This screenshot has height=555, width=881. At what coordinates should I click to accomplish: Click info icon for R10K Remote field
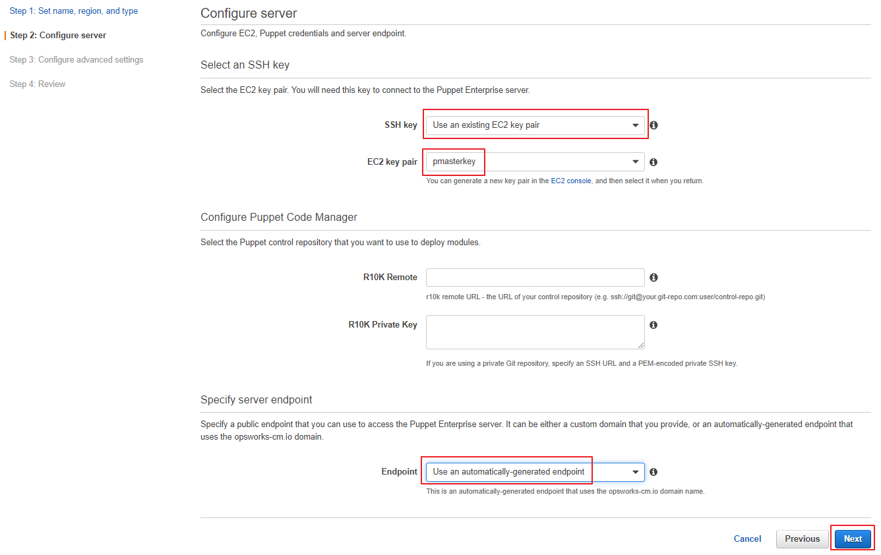[653, 277]
